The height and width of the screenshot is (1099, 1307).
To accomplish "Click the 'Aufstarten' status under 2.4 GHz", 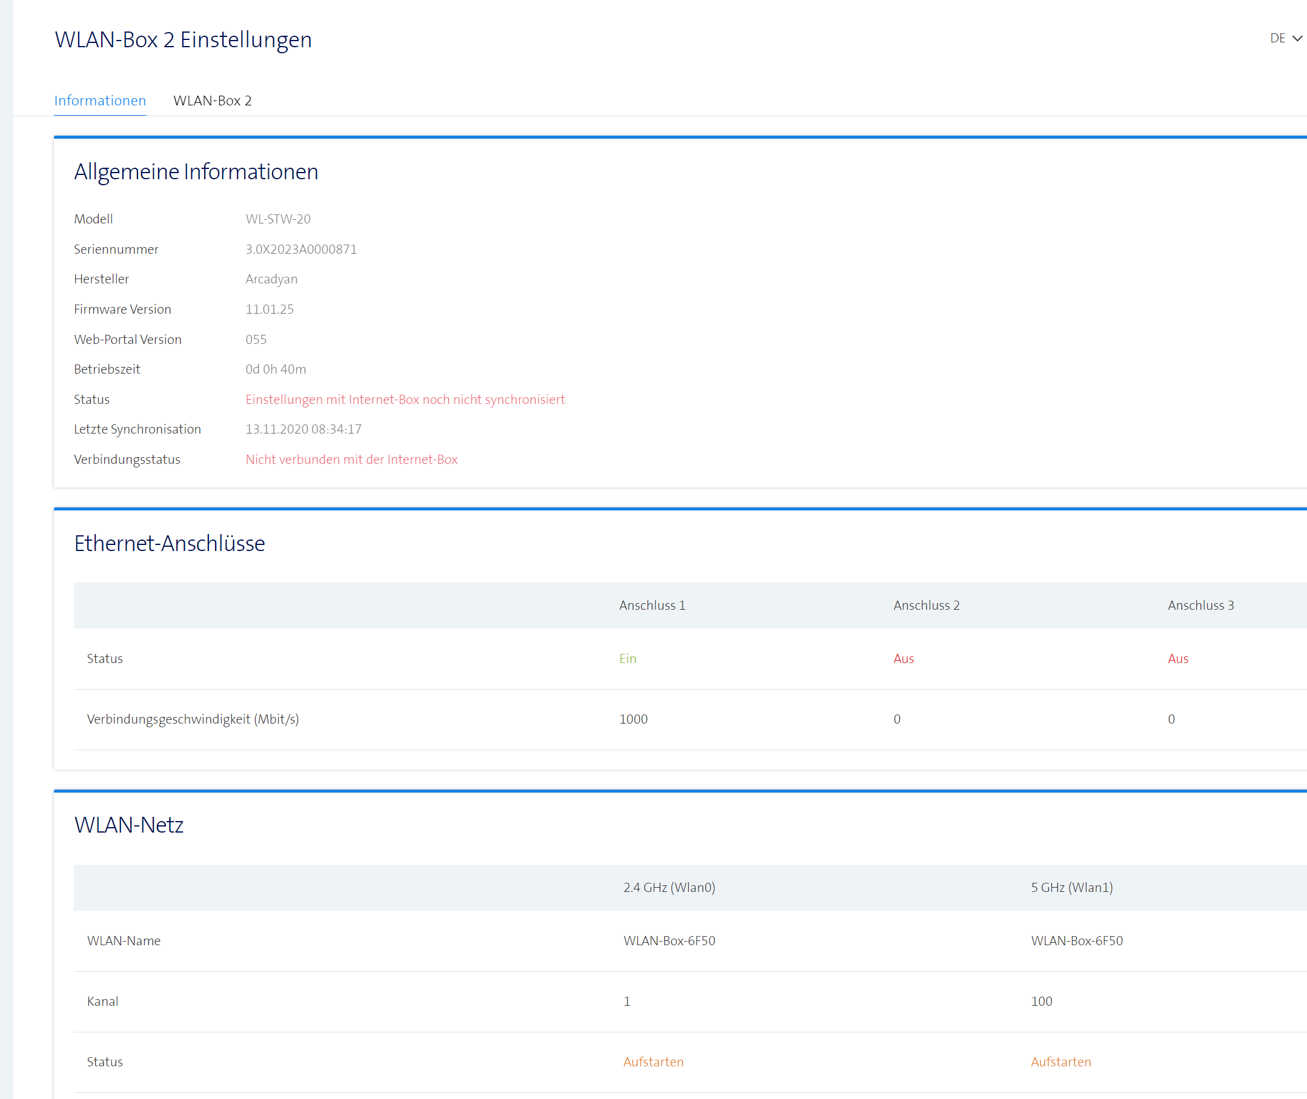I will tap(652, 1061).
